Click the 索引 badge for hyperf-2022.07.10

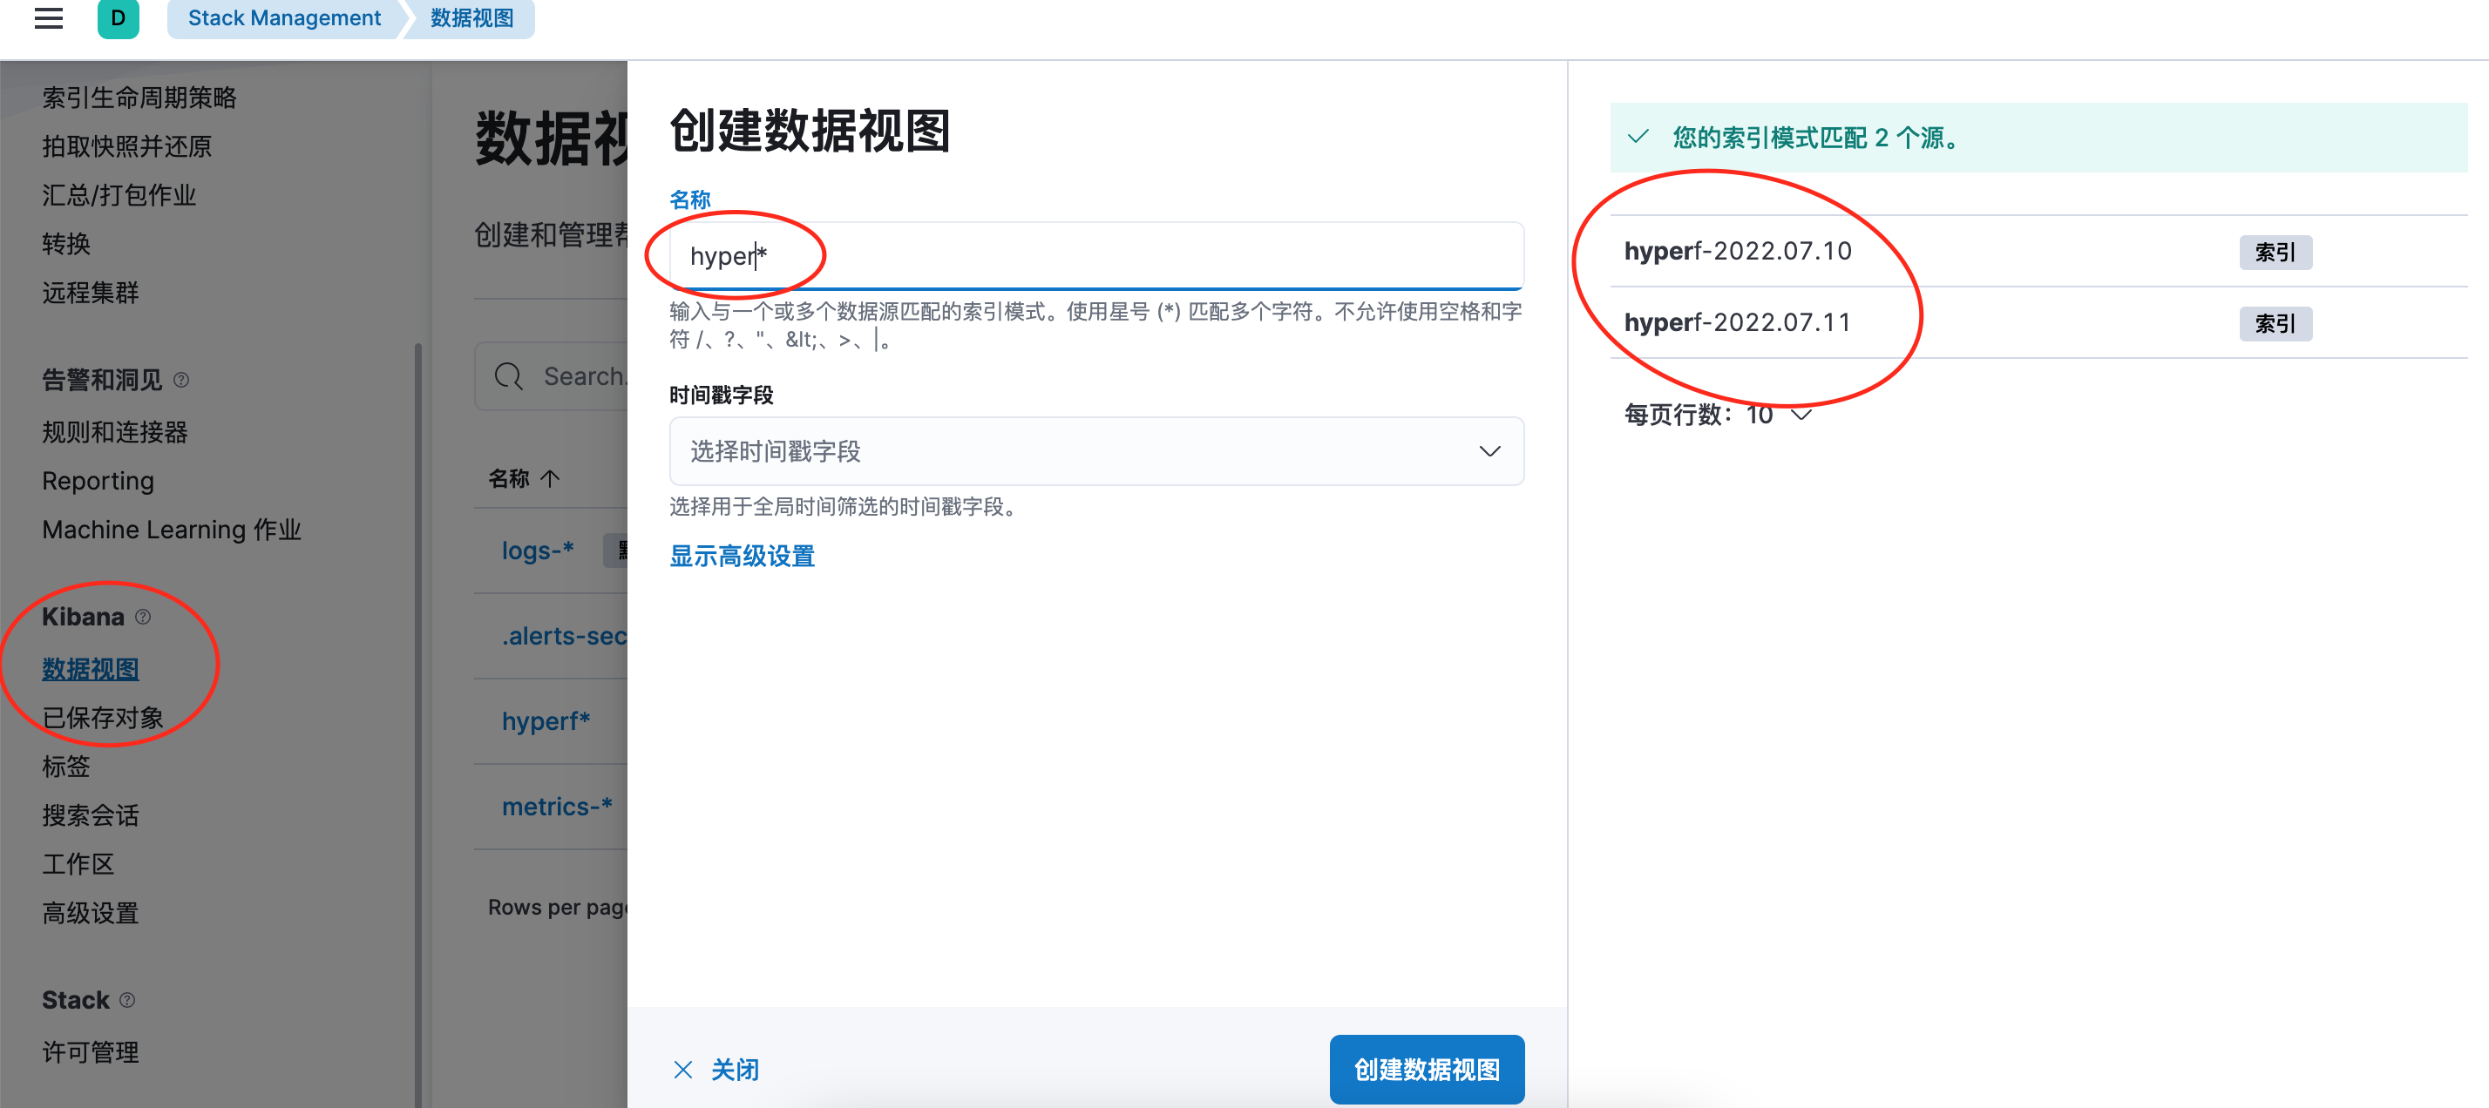click(x=2275, y=252)
